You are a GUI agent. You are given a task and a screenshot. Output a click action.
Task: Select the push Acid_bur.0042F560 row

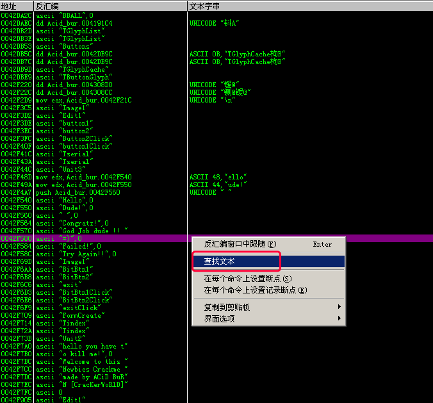tap(216, 192)
